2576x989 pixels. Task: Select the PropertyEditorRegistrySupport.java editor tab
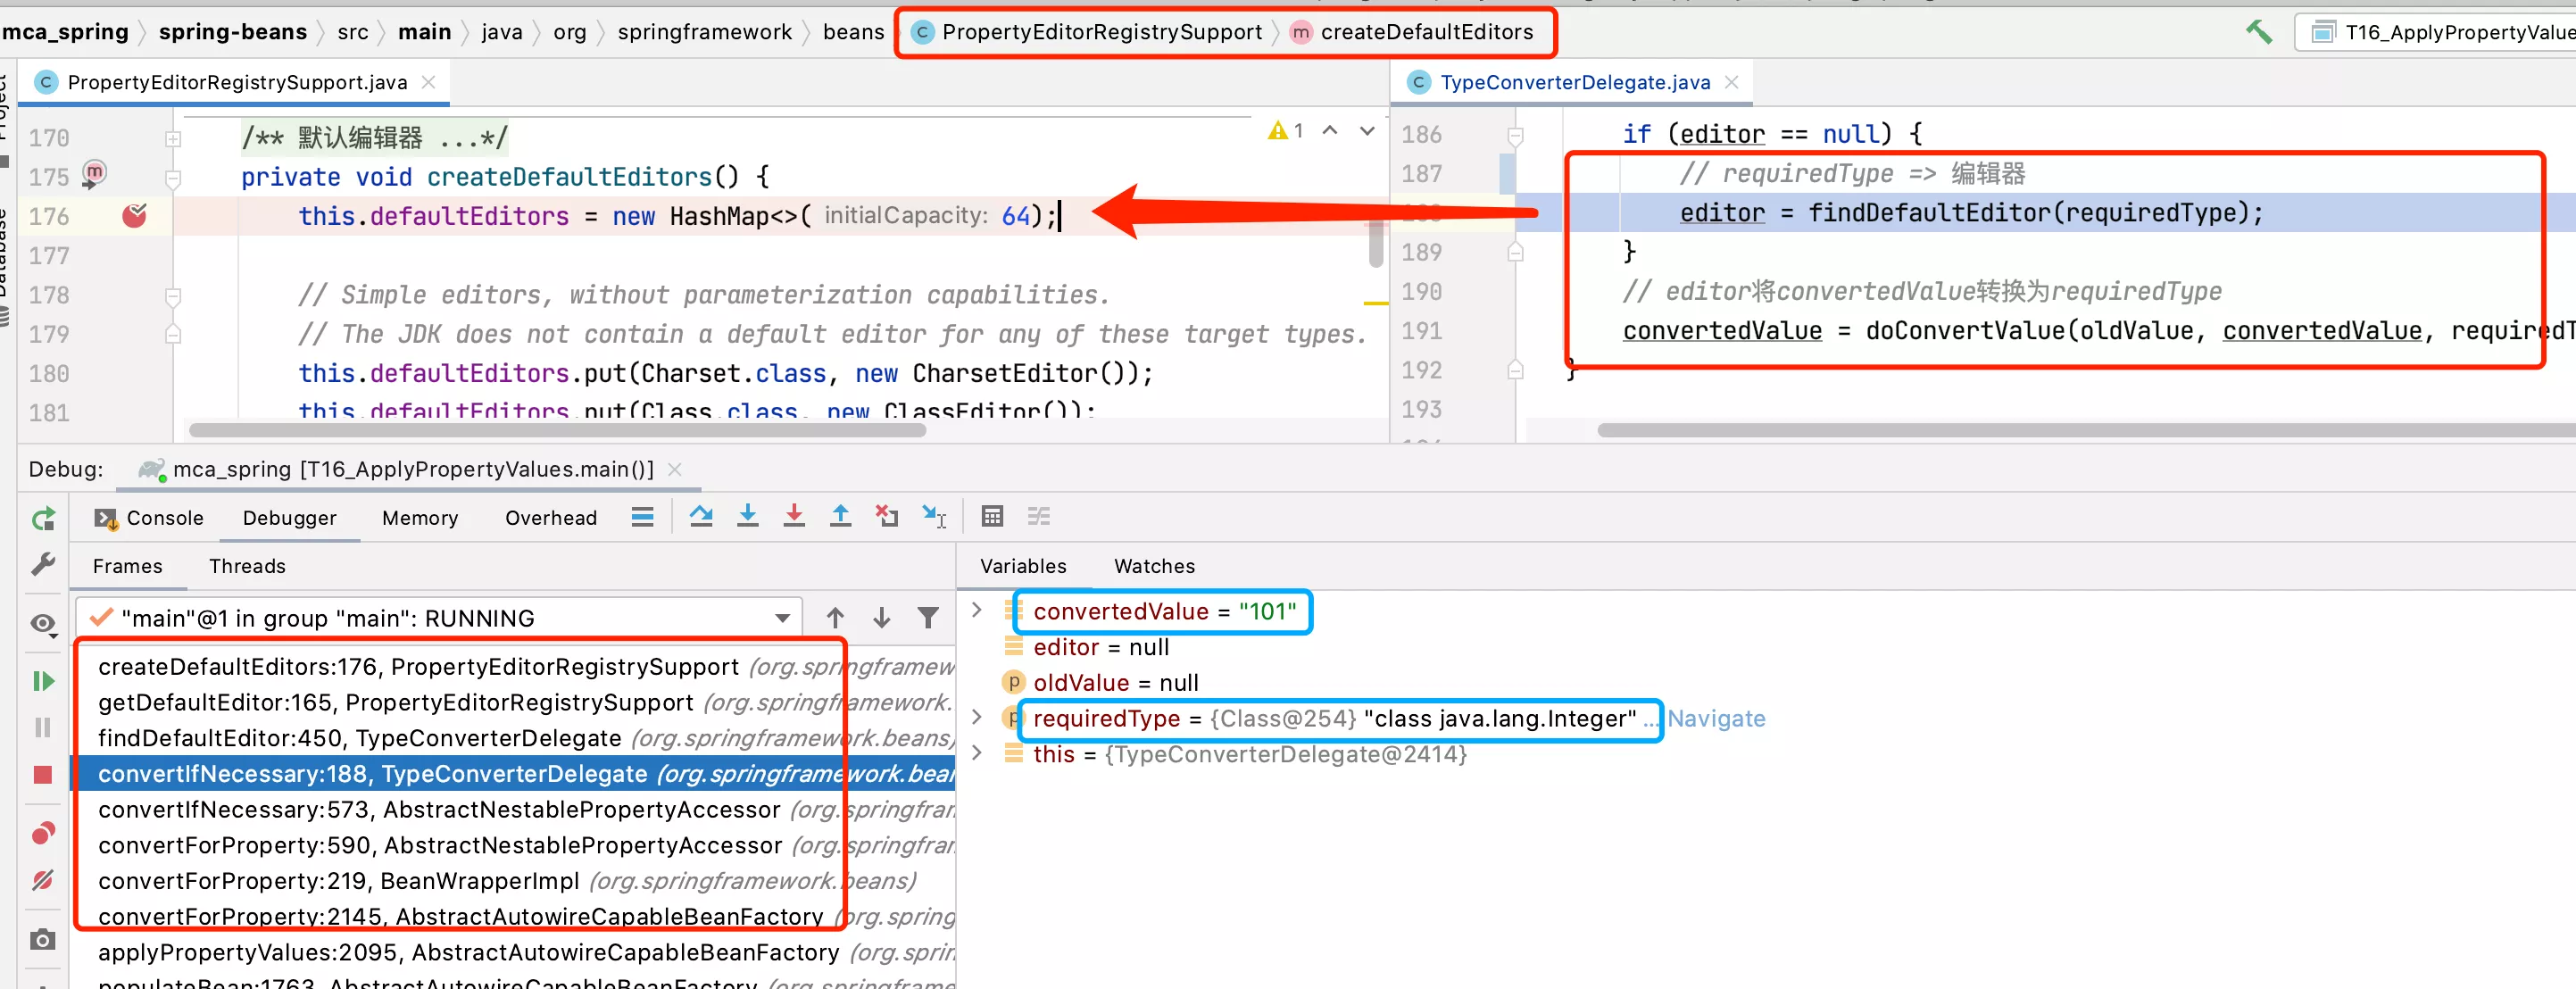(x=236, y=82)
